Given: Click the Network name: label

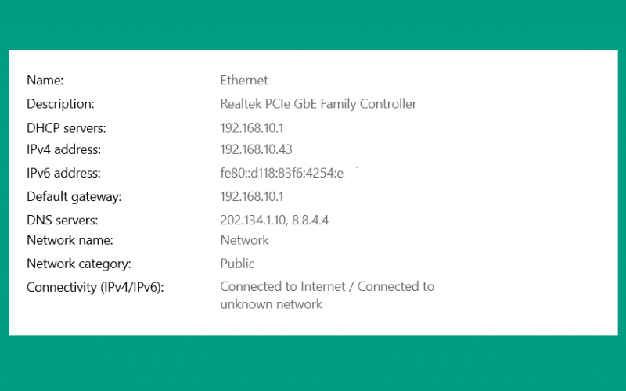Looking at the screenshot, I should [70, 240].
